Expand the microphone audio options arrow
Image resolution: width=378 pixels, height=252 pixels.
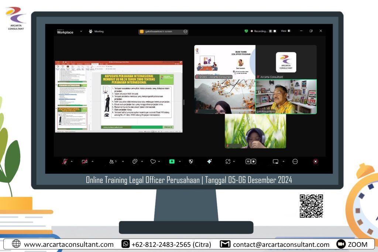[72, 162]
